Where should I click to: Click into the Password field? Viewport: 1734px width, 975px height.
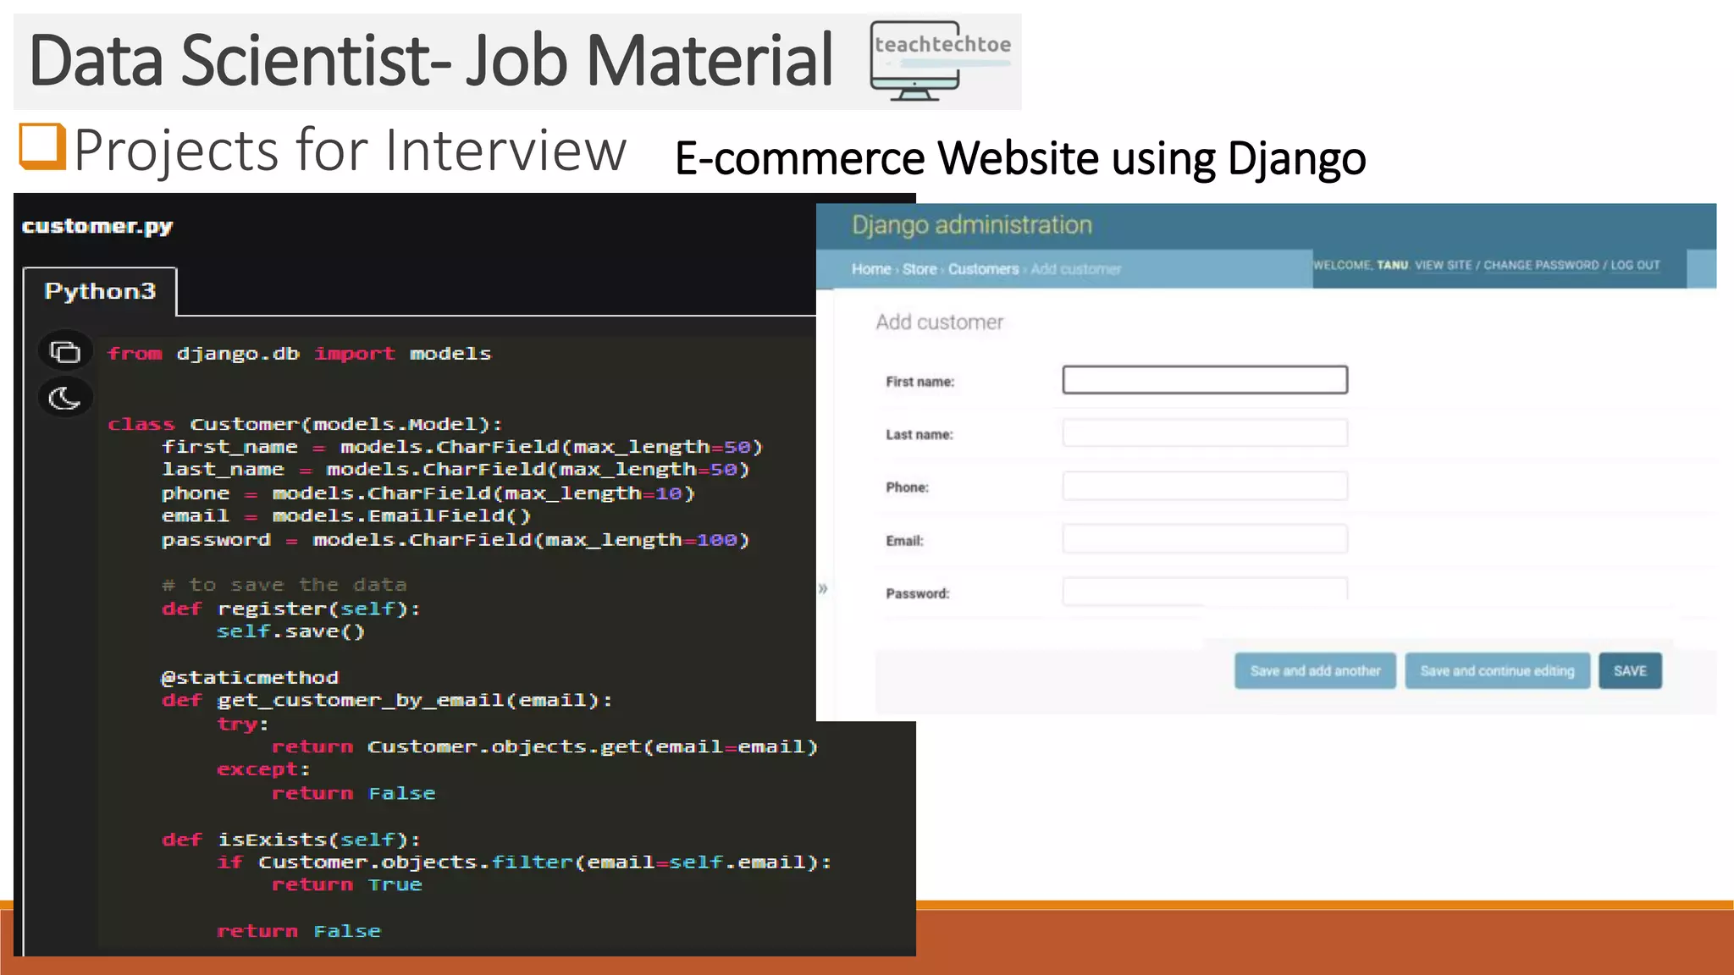coord(1205,591)
